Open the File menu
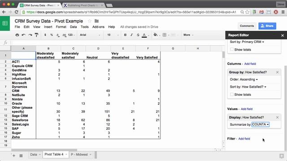This screenshot has height=161, width=287. (x=17, y=27)
